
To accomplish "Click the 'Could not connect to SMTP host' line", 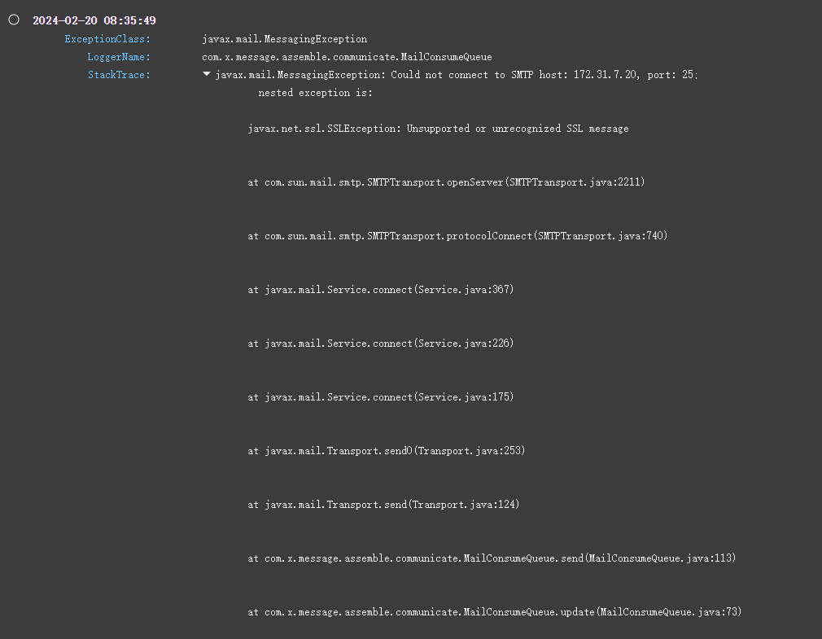I will [x=456, y=75].
